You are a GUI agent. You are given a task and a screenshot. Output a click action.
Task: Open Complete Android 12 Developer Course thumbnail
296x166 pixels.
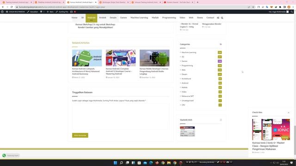tap(121, 58)
